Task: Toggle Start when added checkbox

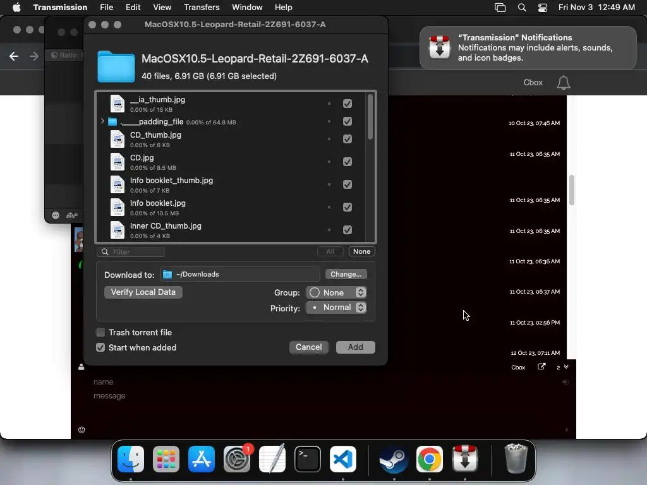Action: click(100, 348)
